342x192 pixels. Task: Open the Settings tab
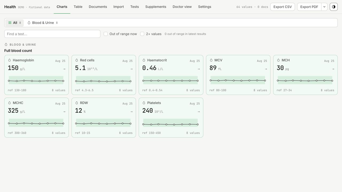[x=205, y=7]
